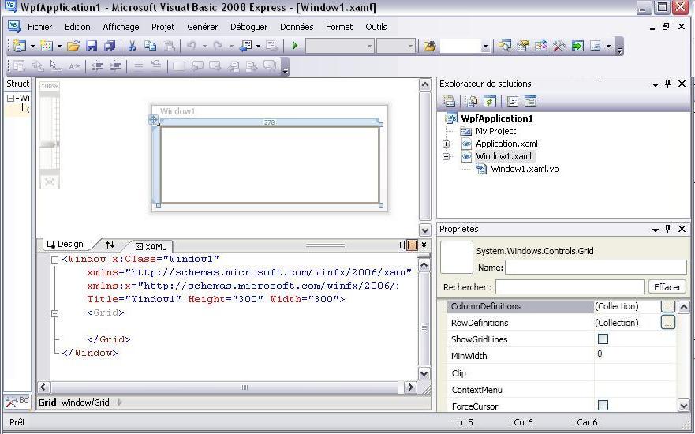695x434 pixels.
Task: Click the horizontal split pane icon
Action: point(413,245)
